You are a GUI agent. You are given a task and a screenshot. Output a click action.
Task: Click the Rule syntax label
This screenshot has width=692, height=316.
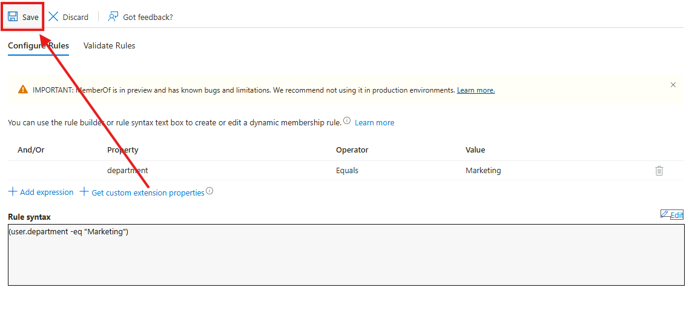(x=29, y=217)
